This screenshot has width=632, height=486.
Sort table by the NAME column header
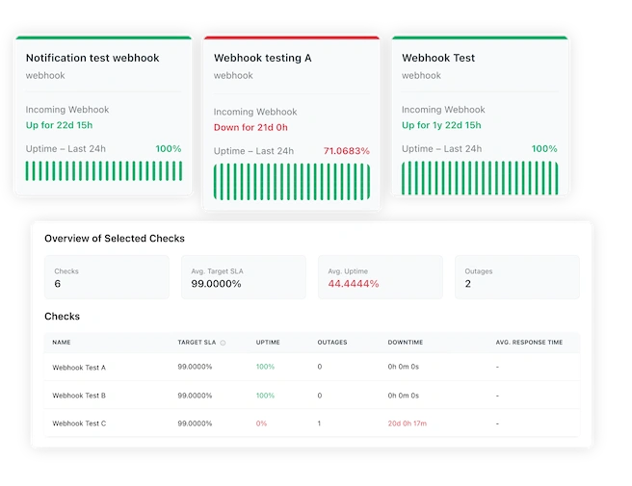click(62, 343)
